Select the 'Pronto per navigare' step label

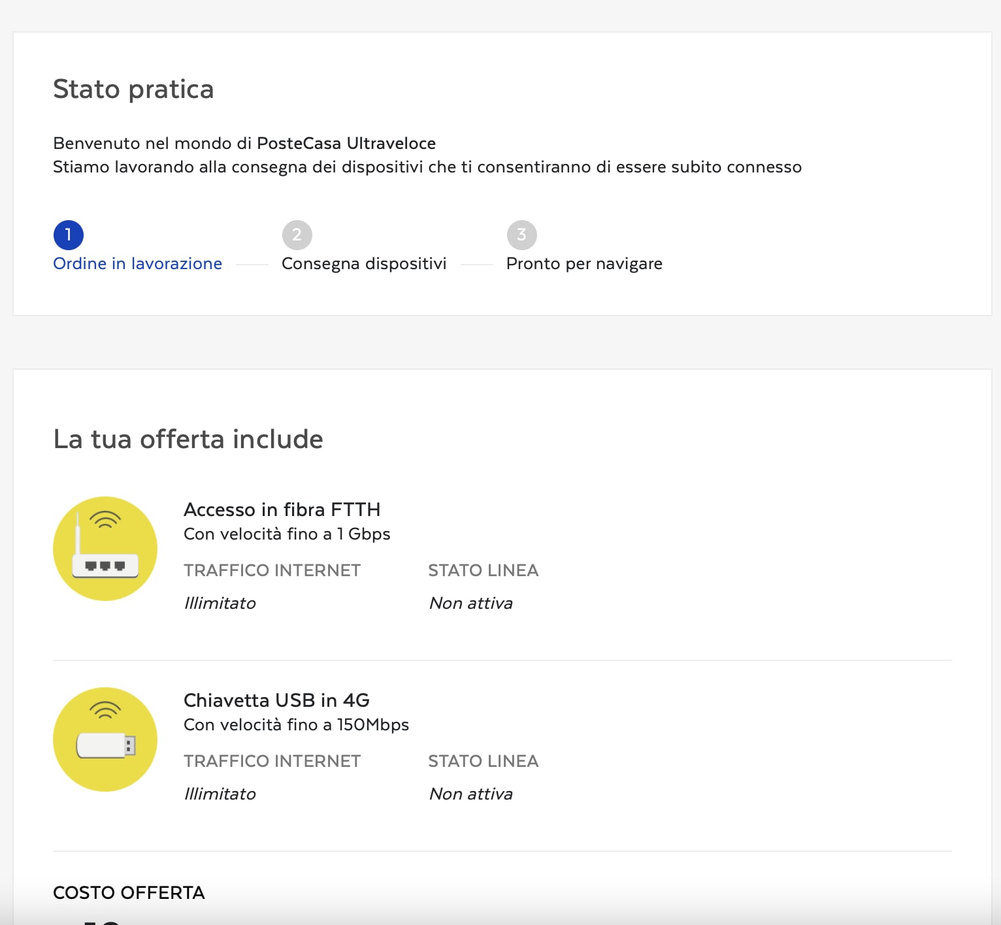coord(584,264)
